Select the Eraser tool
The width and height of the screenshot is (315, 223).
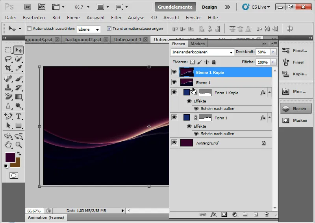coord(8,96)
